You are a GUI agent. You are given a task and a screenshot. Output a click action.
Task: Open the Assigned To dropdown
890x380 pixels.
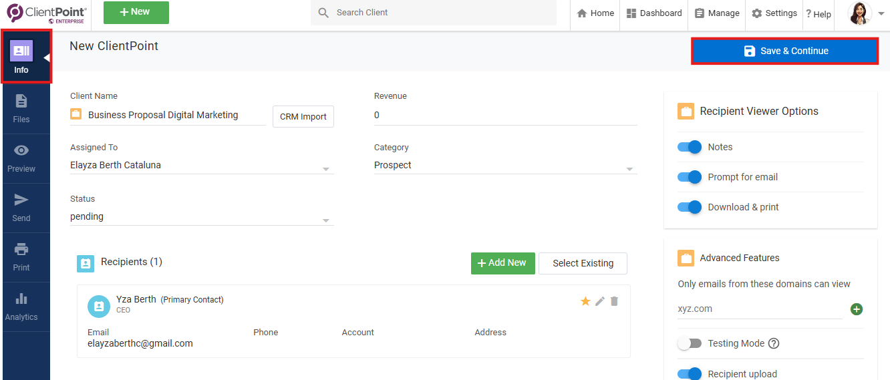202,165
